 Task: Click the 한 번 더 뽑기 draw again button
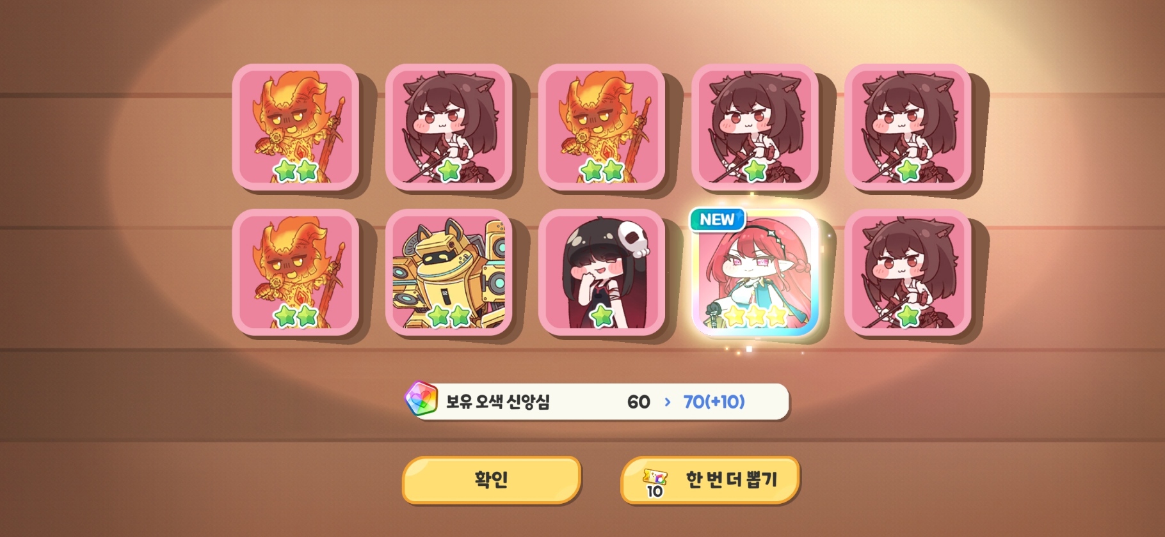(710, 479)
